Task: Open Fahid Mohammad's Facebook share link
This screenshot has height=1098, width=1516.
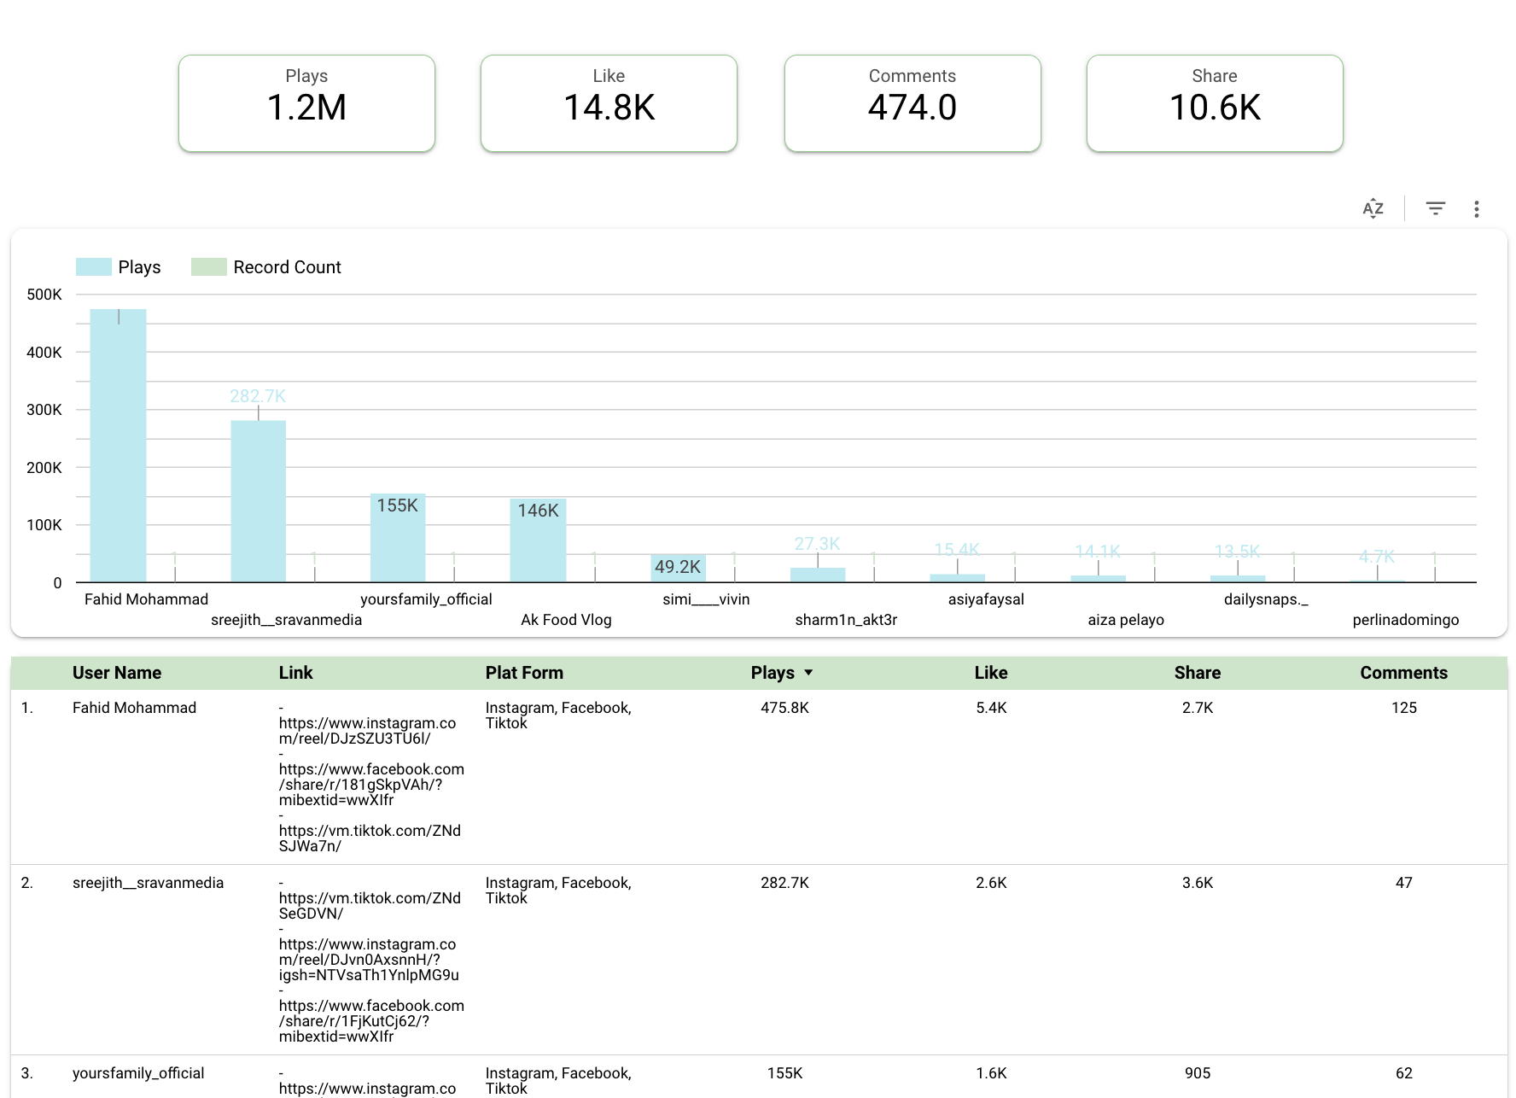Action: 371,785
